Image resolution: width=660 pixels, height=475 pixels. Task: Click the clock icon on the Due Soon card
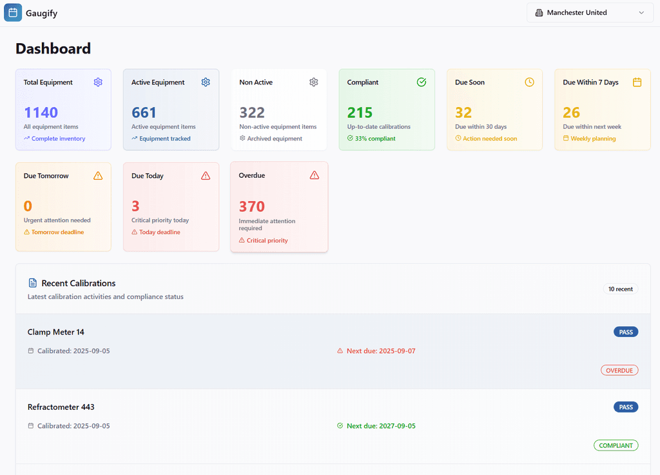point(529,82)
